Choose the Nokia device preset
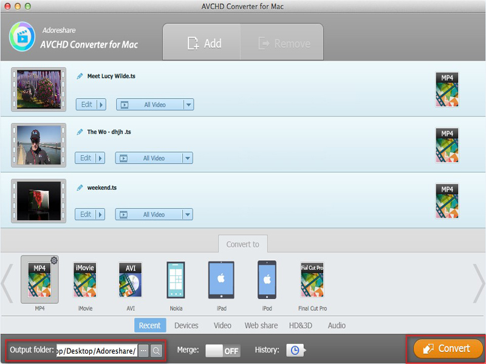Viewport: 486px width, 364px height. click(176, 280)
